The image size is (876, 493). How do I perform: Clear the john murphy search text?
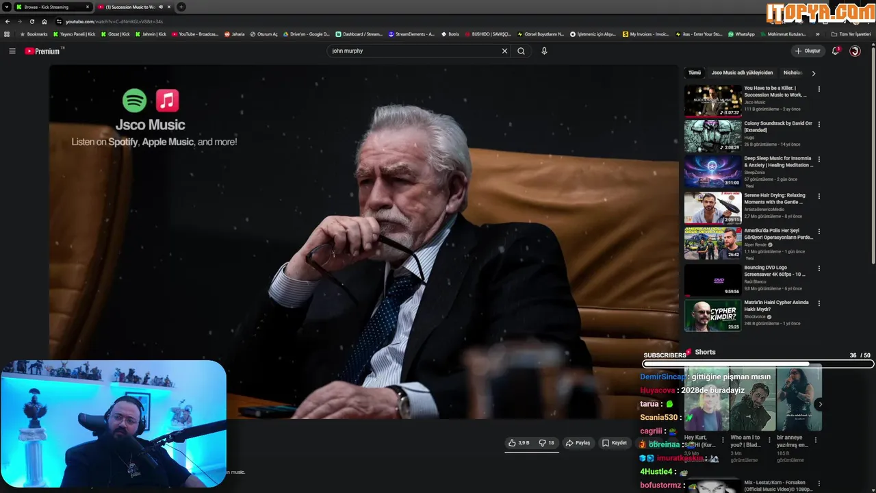pyautogui.click(x=504, y=51)
